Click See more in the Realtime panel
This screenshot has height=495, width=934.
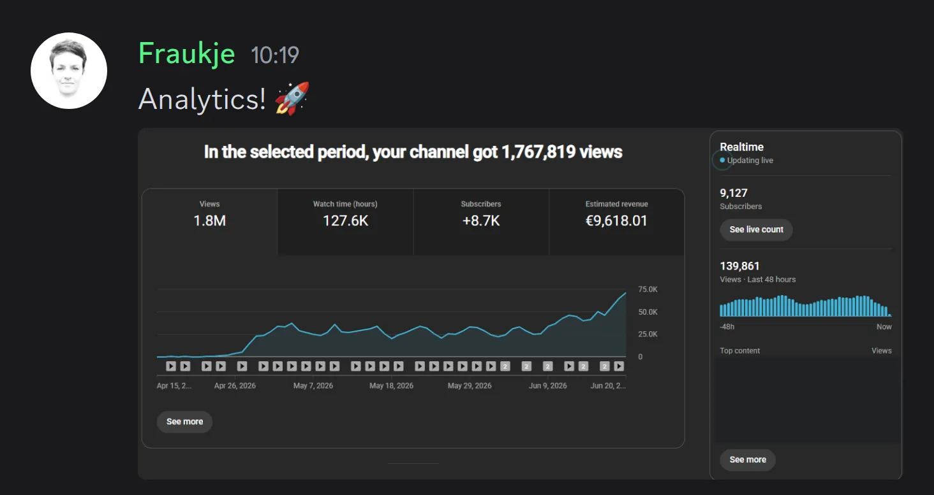coord(748,460)
